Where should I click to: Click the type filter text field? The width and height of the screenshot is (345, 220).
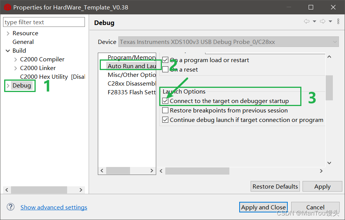point(44,22)
